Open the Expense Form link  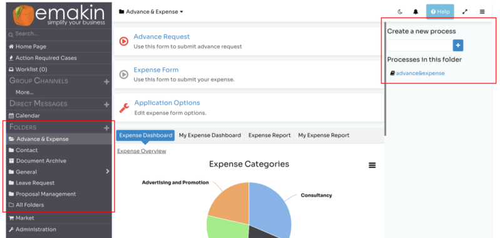click(x=156, y=70)
